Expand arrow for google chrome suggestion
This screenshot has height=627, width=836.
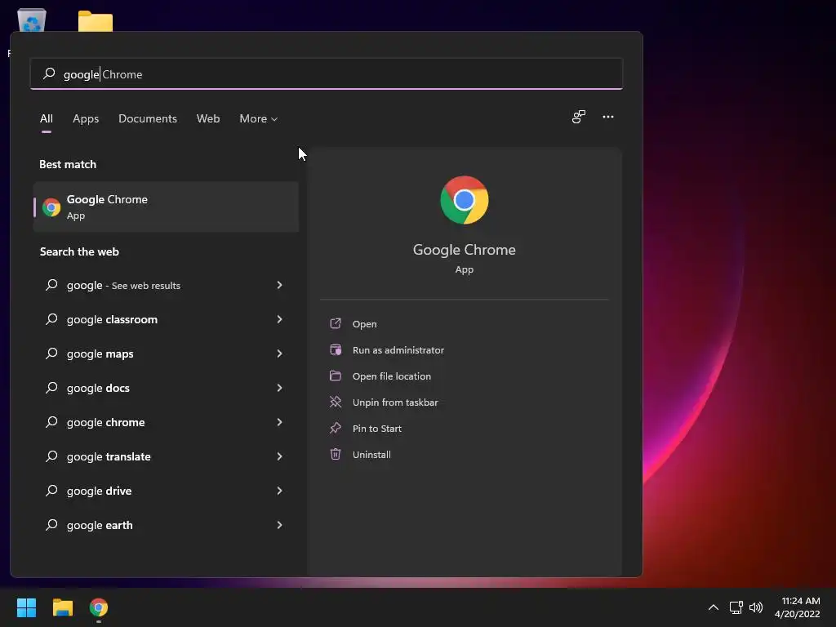coord(279,422)
